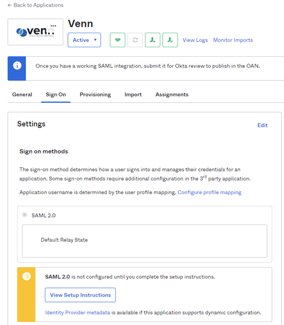Open Identity Provider metadata link

coord(78,313)
